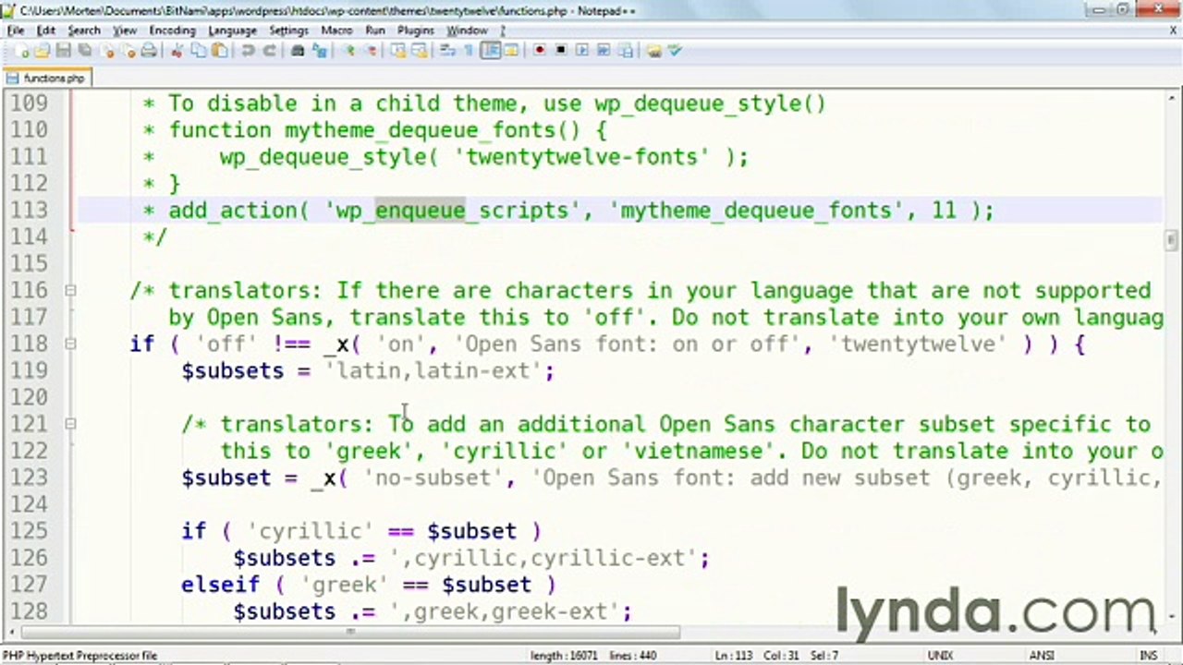Viewport: 1183px width, 665px height.
Task: Click 'PHP Hypertext Preprocessor file' status text
Action: [x=80, y=655]
